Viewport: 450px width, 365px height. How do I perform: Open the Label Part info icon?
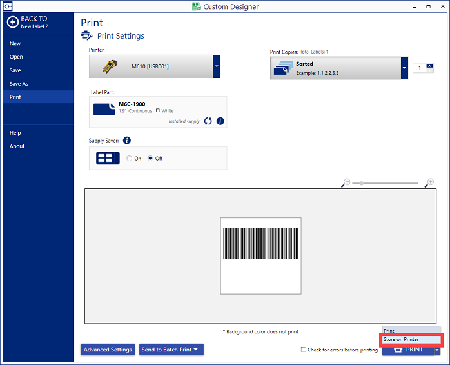220,121
